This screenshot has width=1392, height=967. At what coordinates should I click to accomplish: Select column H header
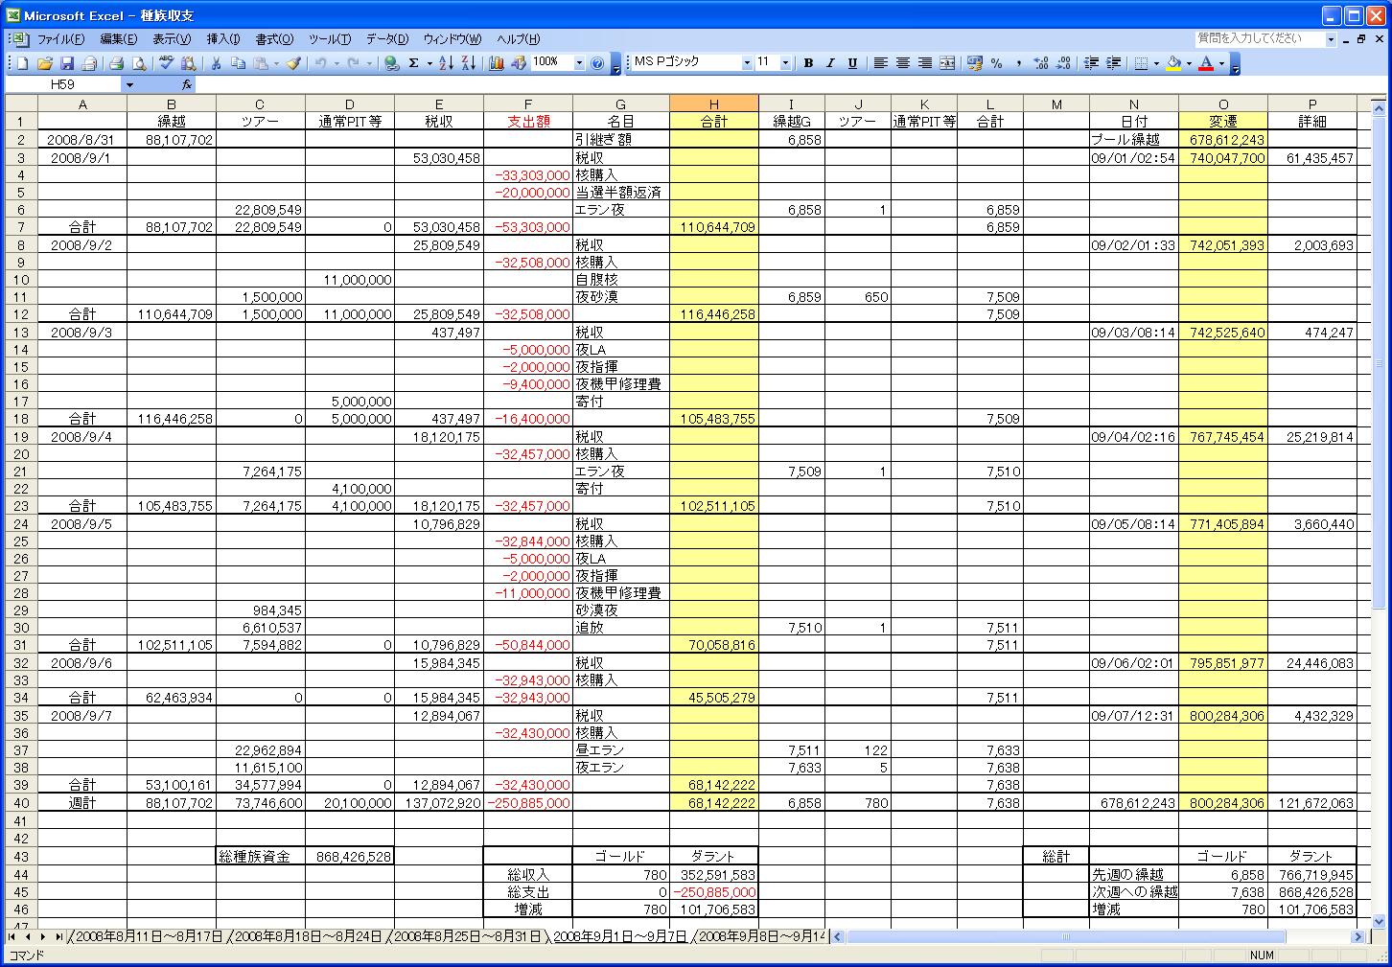click(713, 104)
